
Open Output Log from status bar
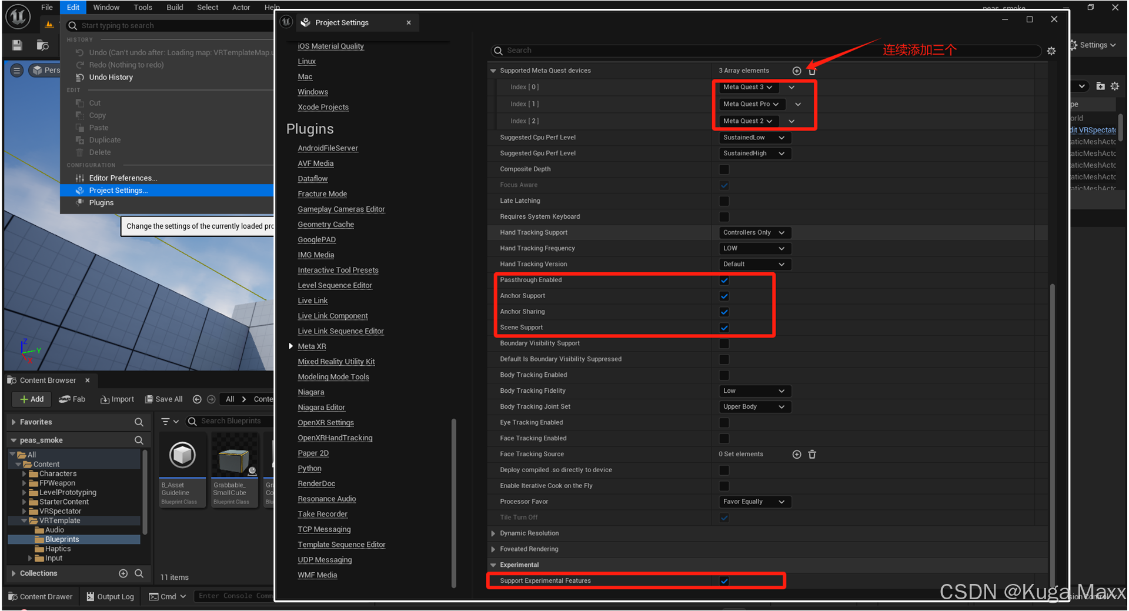point(110,596)
